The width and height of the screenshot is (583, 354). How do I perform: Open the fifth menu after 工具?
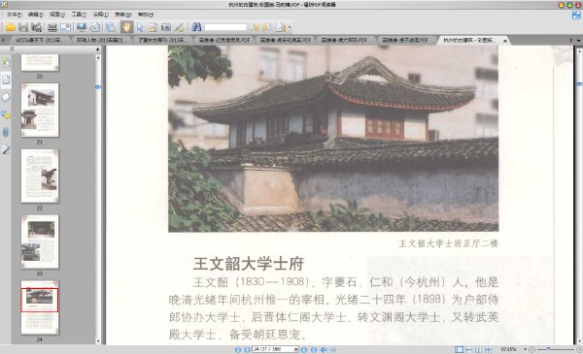pyautogui.click(x=101, y=15)
